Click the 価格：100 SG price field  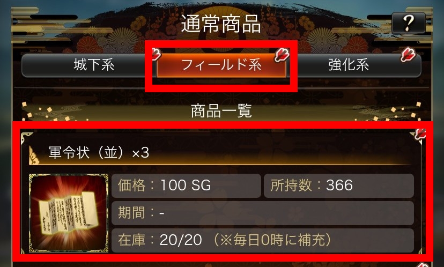pos(186,186)
